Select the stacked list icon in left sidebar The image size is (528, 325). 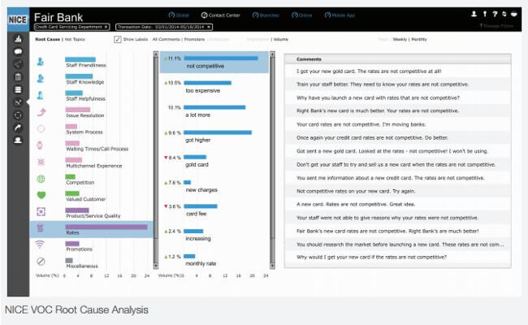(18, 89)
